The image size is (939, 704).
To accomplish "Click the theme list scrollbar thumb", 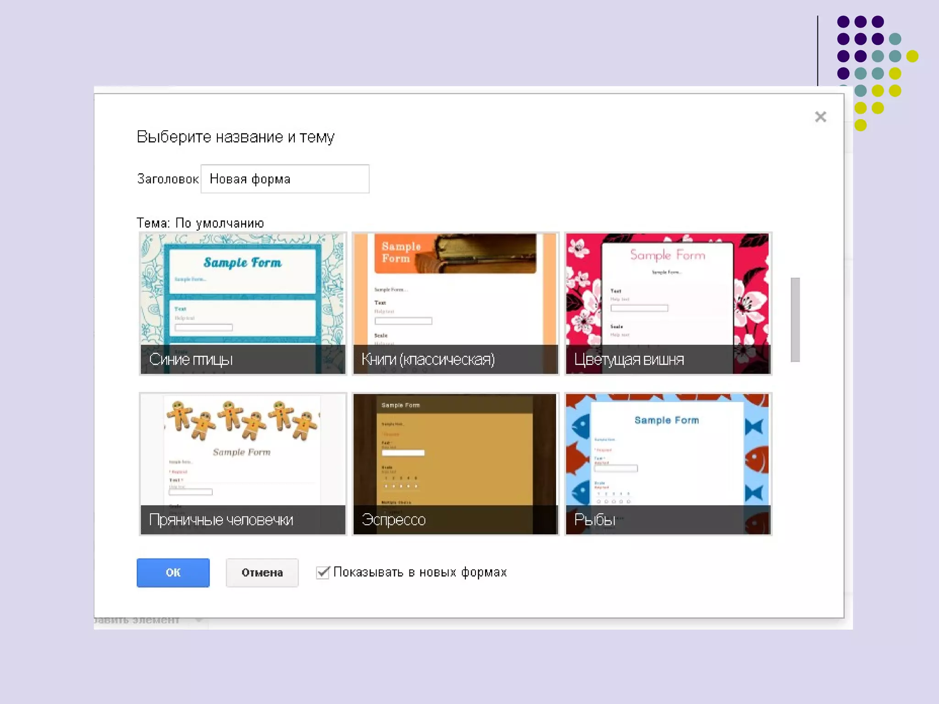I will (795, 319).
